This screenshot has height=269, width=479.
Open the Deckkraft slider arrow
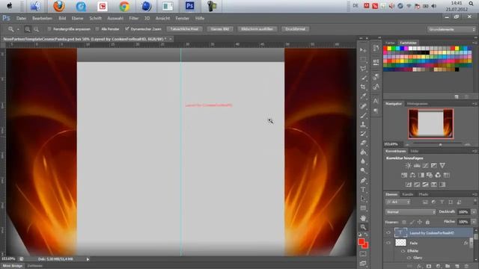point(474,211)
